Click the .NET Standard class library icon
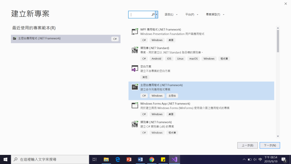Image resolution: width=291 pixels, height=164 pixels. (135, 50)
